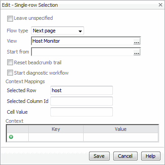The image size is (165, 165).
Task: Focus the Cell Value text box
Action: click(81, 112)
